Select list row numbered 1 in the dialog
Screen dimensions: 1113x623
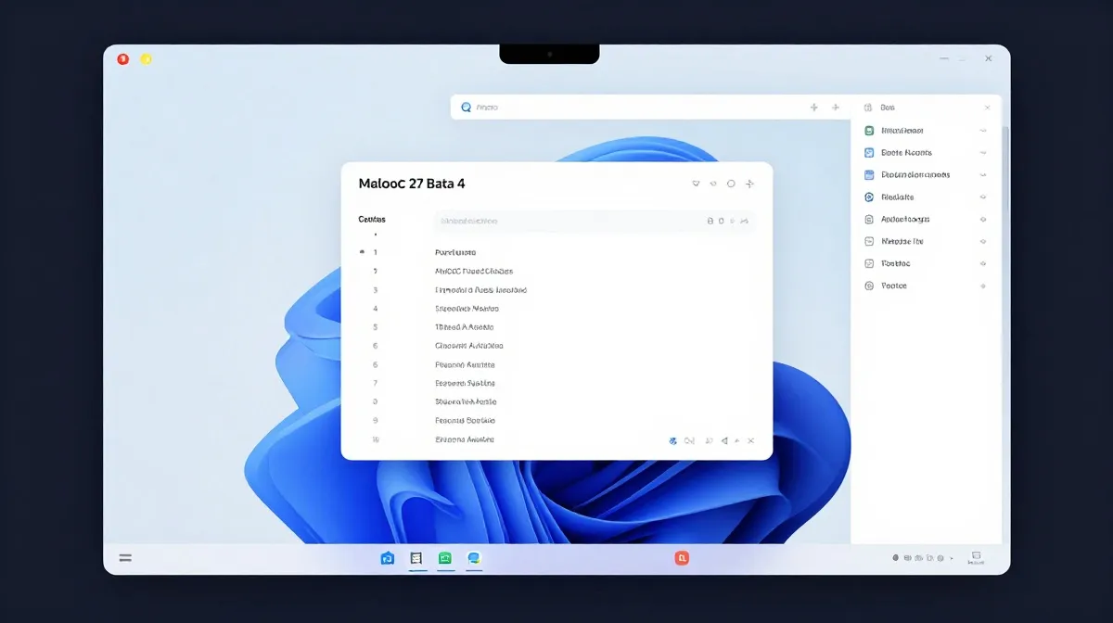coord(556,252)
